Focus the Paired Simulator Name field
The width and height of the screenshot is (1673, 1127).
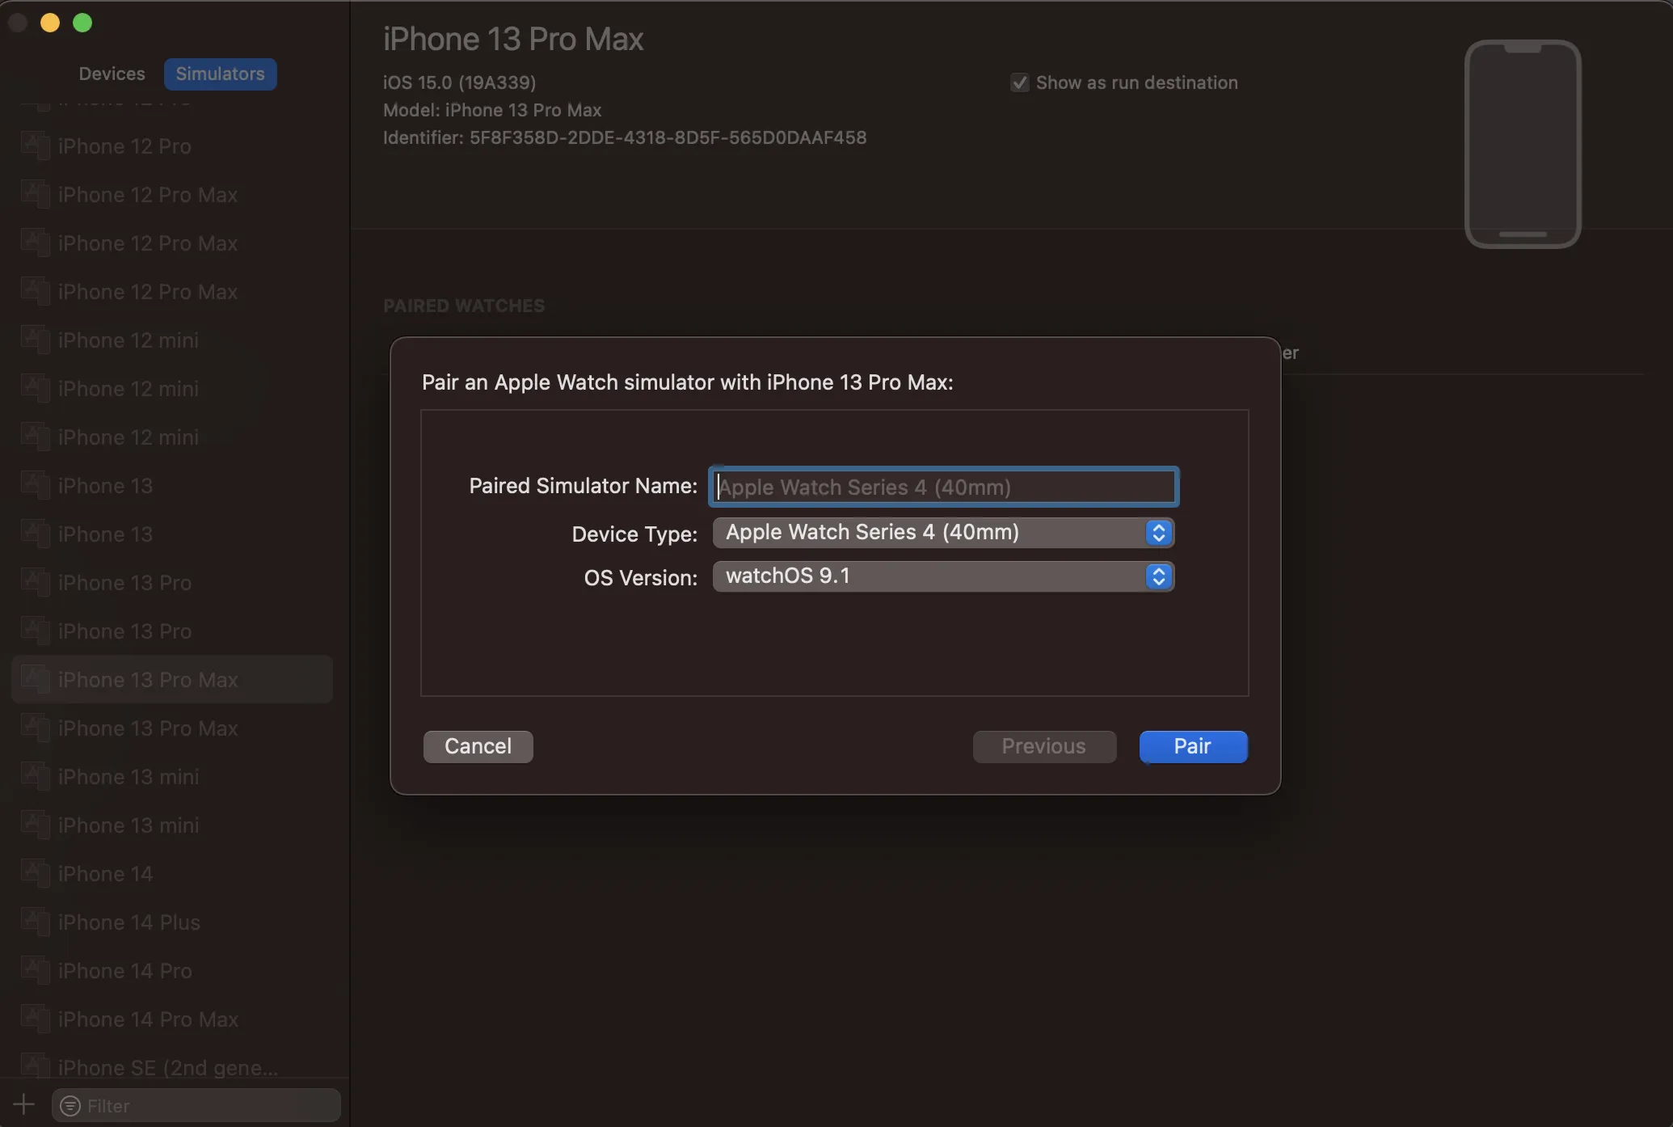pyautogui.click(x=944, y=487)
